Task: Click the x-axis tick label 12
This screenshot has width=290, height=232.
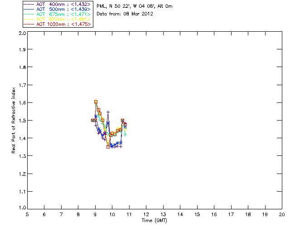Action: pos(146,214)
